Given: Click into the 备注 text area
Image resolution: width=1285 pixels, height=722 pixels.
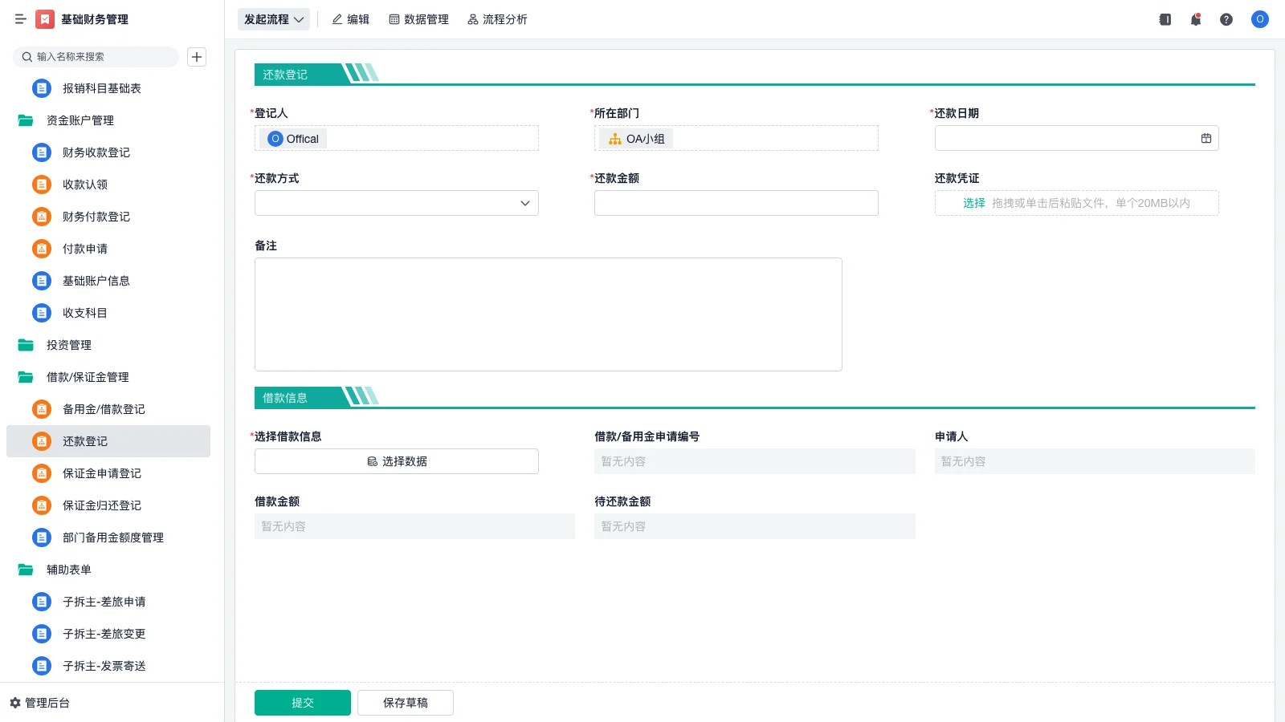Looking at the screenshot, I should [x=549, y=314].
